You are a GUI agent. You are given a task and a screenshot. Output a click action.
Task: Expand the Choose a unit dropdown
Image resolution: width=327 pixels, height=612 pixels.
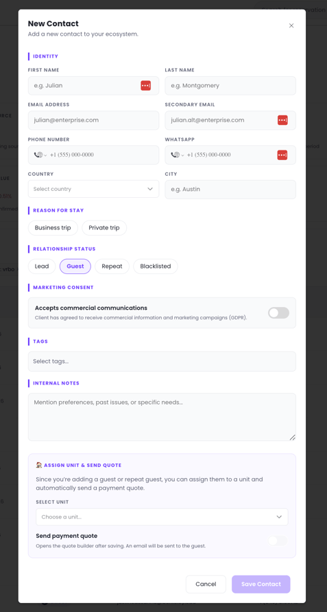[x=162, y=517]
